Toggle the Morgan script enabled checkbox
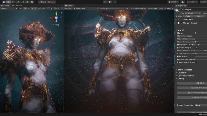 [181, 23]
